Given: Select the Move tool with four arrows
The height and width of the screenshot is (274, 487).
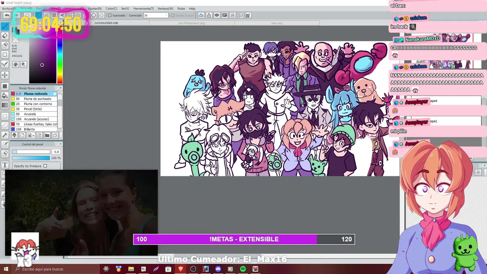Looking at the screenshot, I should point(5,75).
